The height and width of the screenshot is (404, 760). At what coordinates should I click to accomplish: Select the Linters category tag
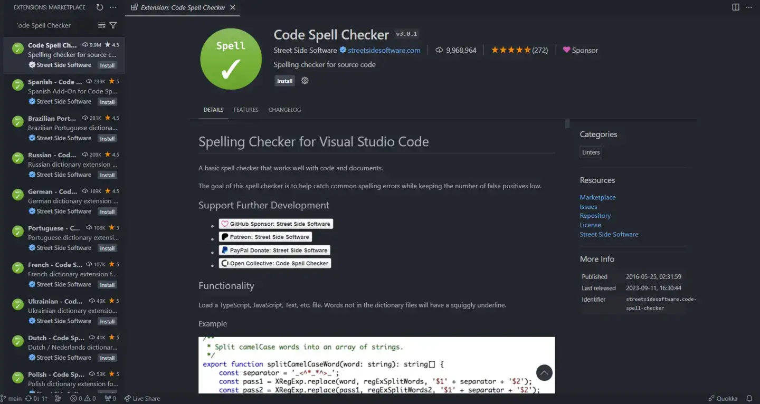click(x=591, y=152)
